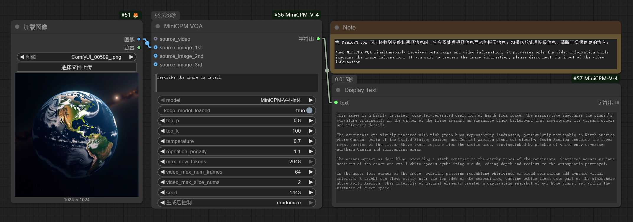
Task: Open 生成后控制 randomize dropdown
Action: tap(237, 203)
